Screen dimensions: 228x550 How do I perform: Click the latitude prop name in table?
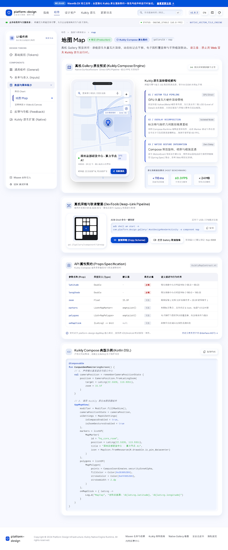(x=74, y=285)
